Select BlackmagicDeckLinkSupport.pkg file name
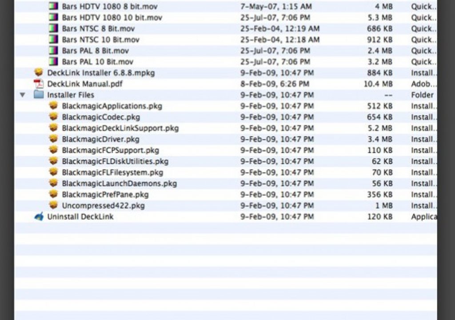Image resolution: width=455 pixels, height=320 pixels. coord(120,128)
